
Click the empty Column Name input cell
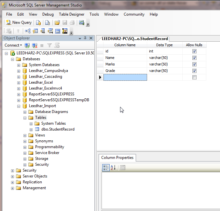coord(125,77)
